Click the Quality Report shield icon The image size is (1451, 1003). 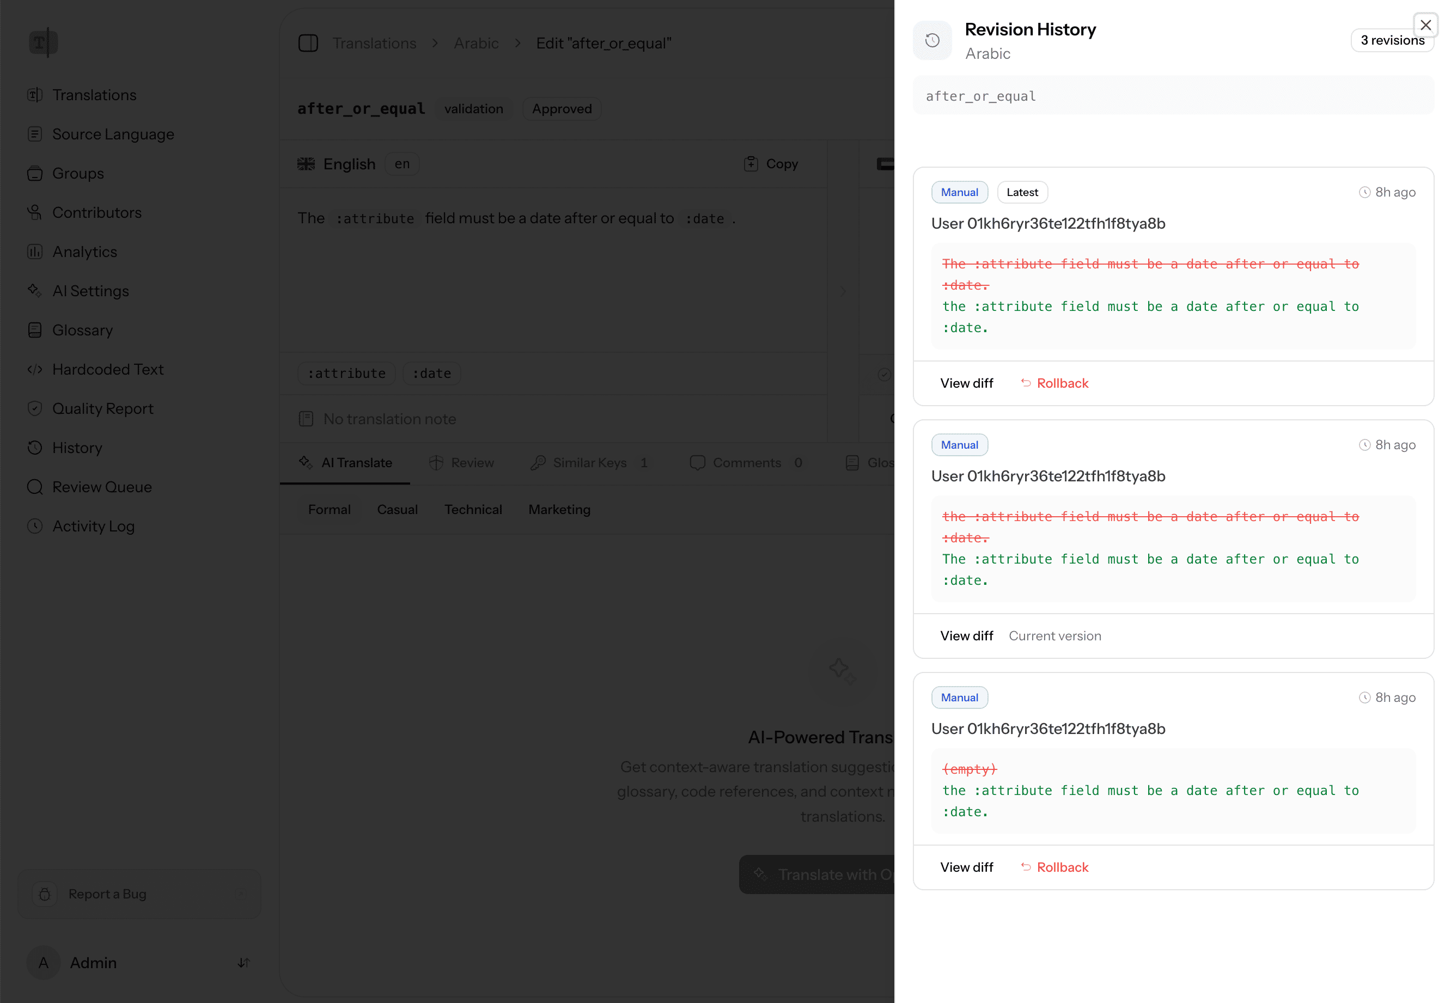coord(35,408)
